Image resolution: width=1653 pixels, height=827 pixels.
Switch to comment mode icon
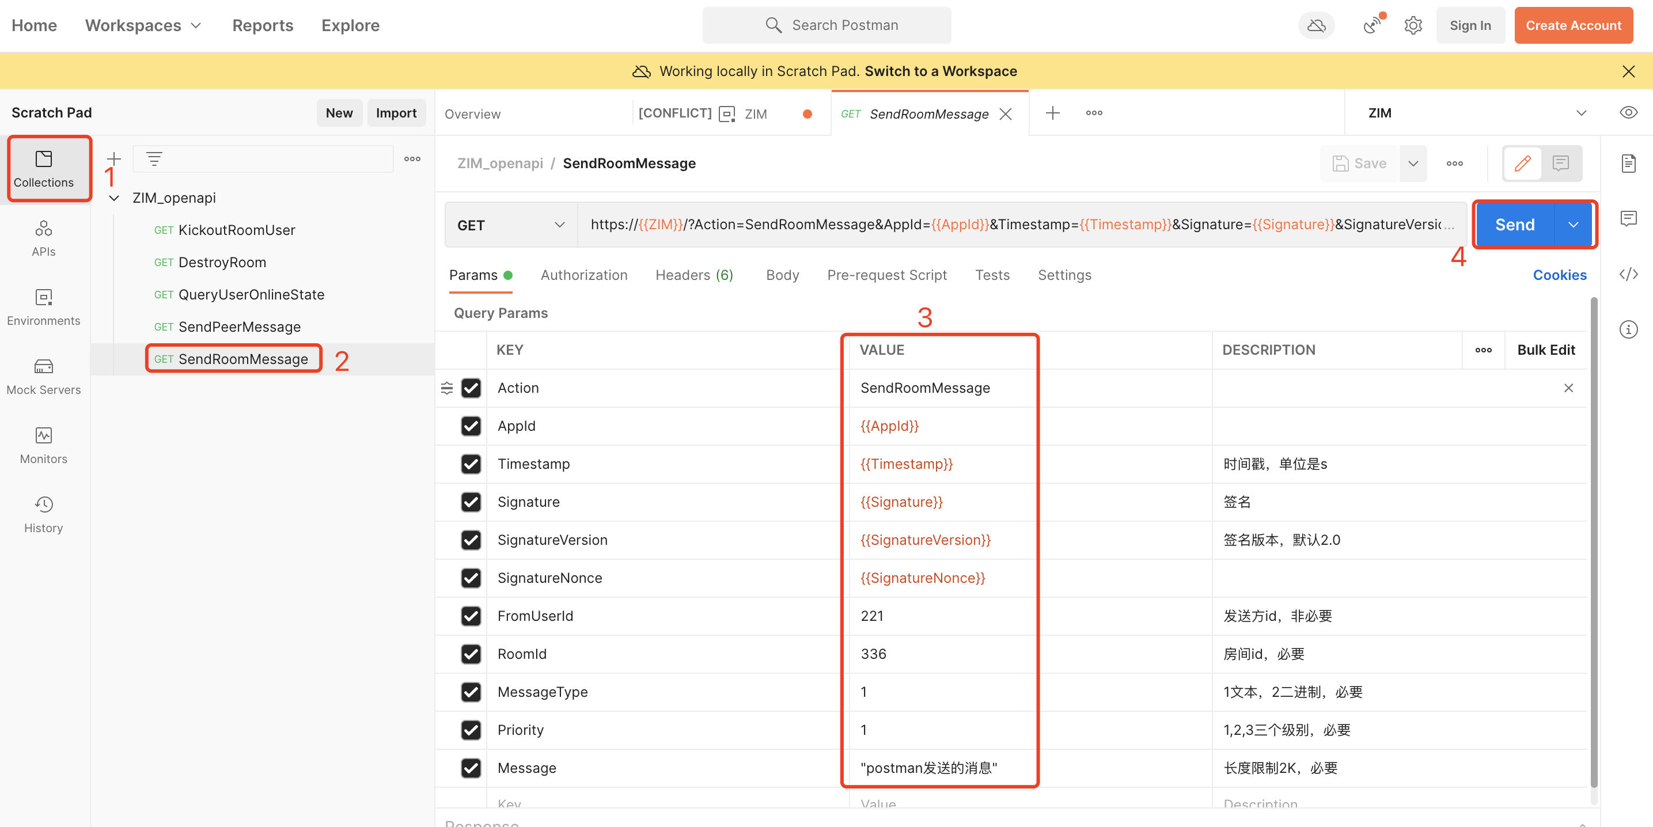[x=1561, y=164]
